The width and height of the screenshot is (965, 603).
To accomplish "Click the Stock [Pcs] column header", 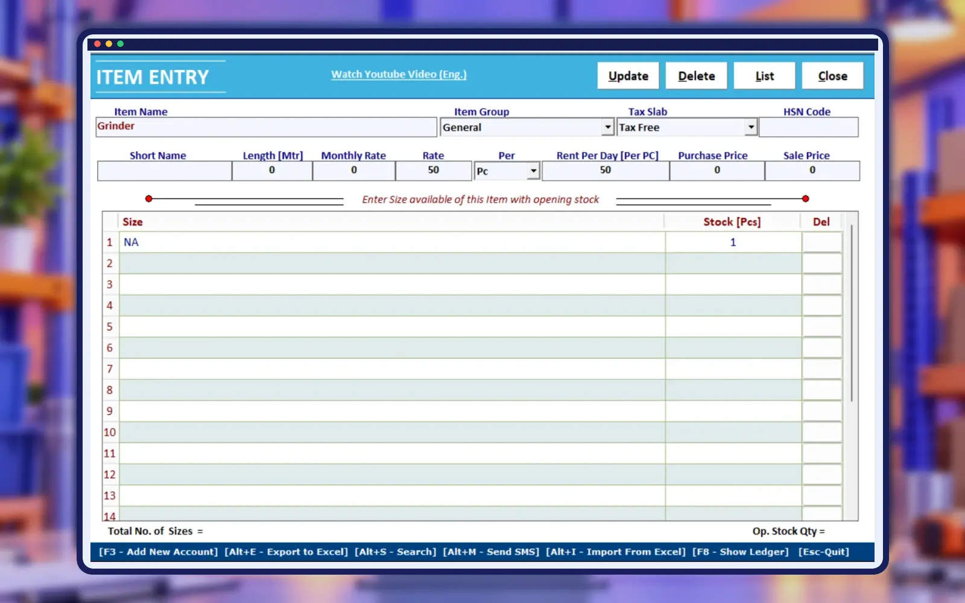I will click(x=732, y=222).
